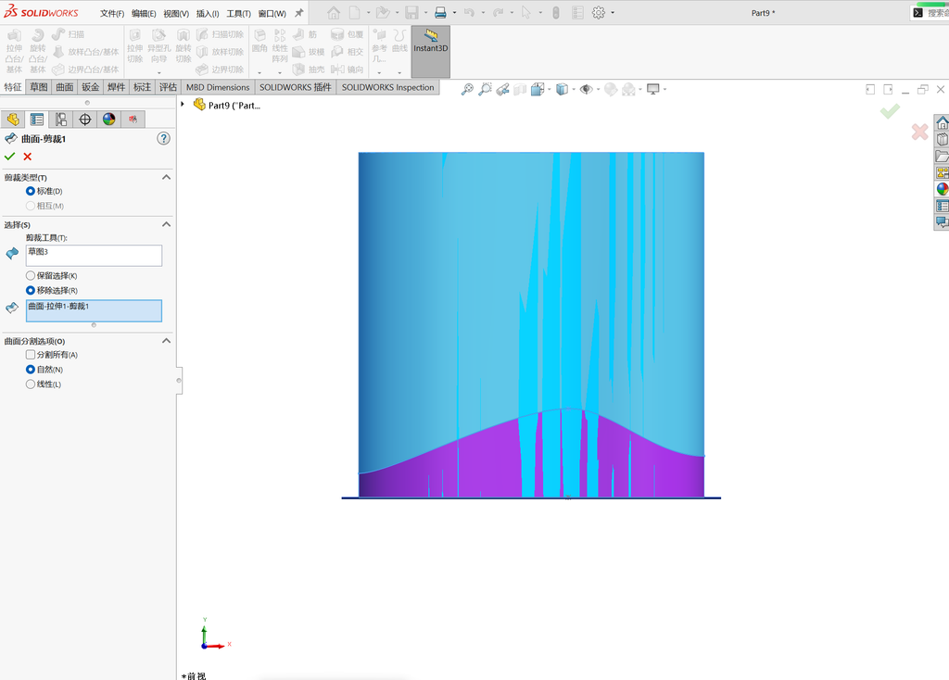Open the 文件(F) menu

pyautogui.click(x=112, y=13)
